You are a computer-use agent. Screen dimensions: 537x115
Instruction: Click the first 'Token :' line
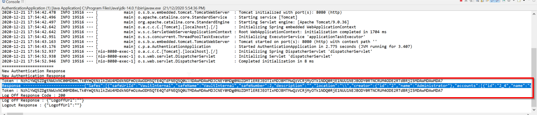[x=223, y=81]
